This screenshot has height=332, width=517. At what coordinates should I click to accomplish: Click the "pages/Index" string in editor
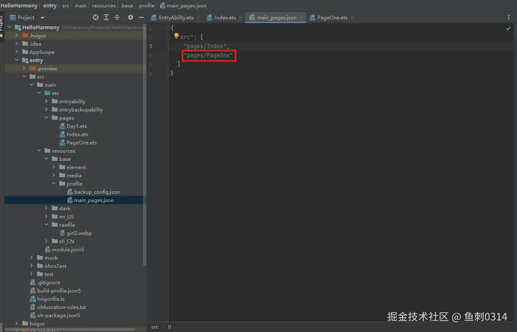206,46
